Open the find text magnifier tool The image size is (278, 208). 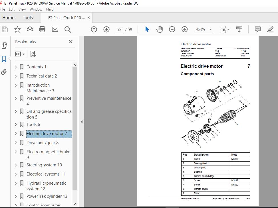point(68,29)
